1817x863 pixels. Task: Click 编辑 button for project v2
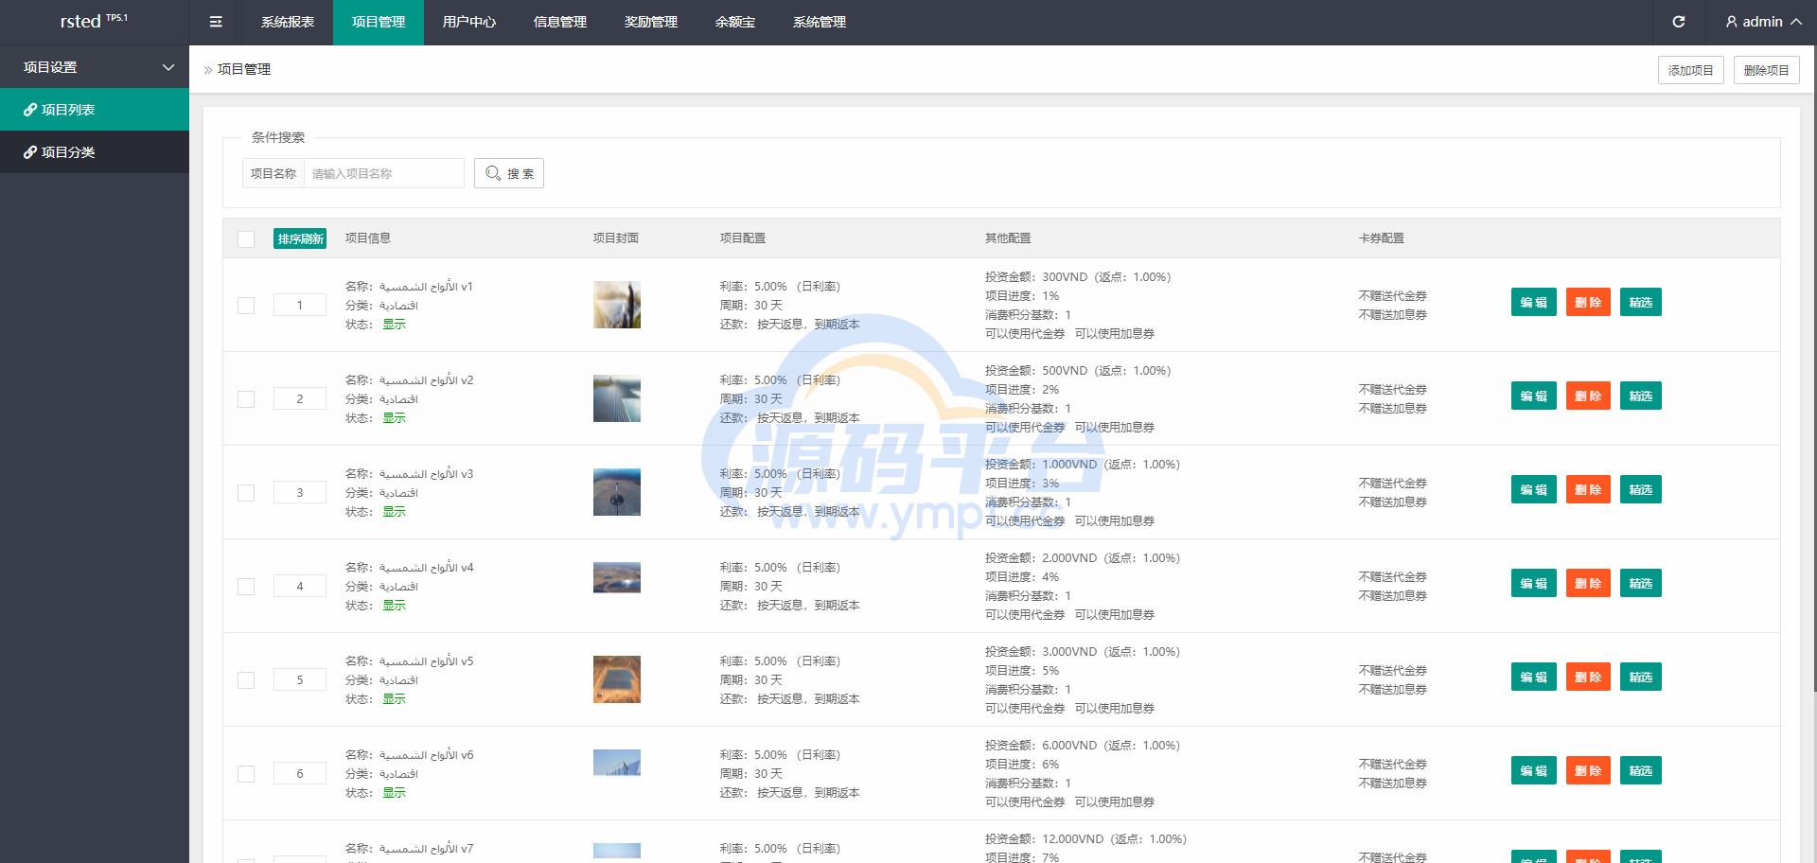click(x=1534, y=396)
